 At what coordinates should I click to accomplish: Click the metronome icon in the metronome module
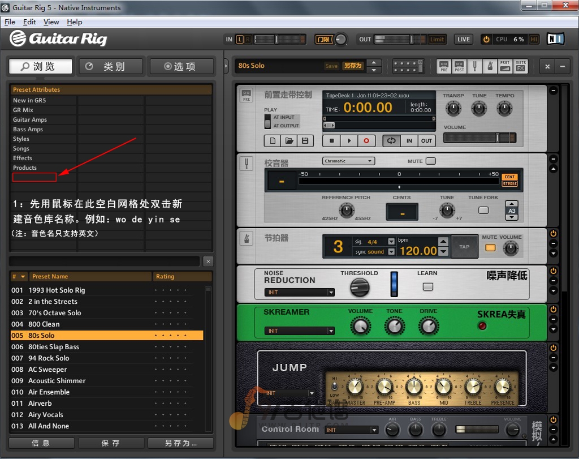click(x=247, y=238)
